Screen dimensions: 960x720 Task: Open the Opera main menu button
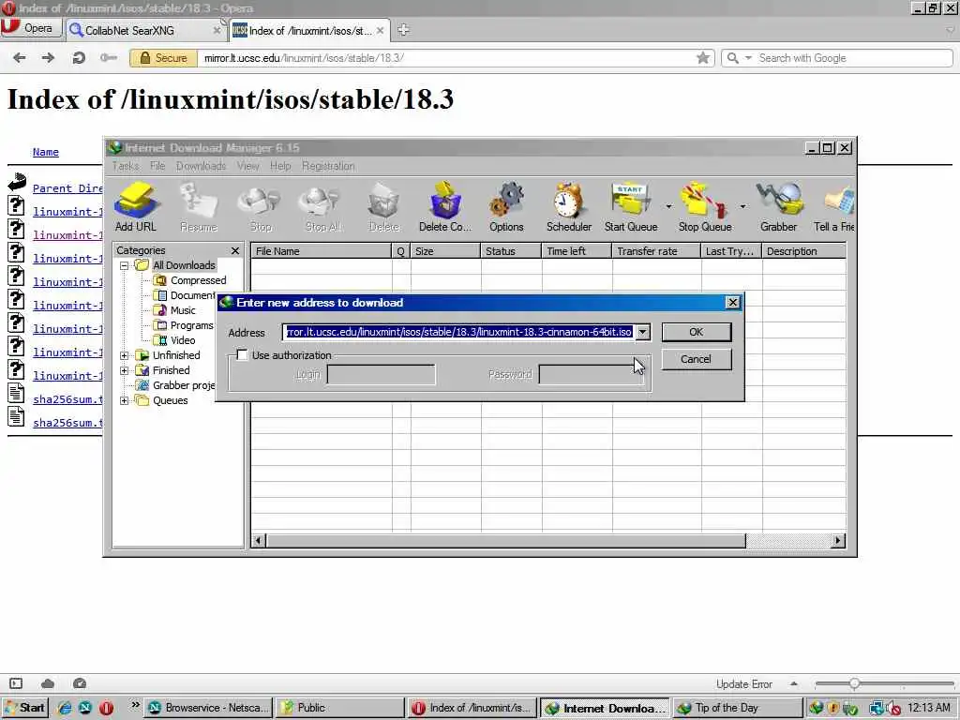point(32,28)
